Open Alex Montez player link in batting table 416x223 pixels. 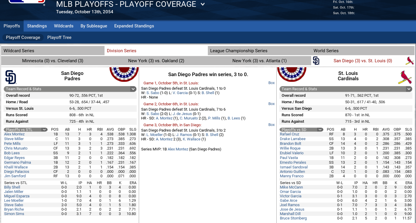point(14,134)
